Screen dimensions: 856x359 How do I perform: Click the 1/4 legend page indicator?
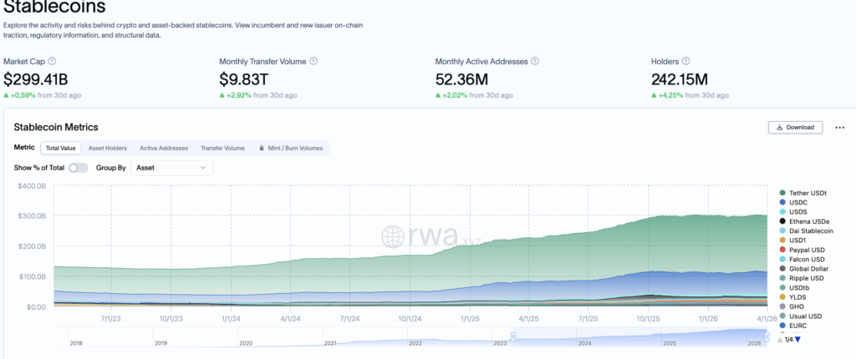[x=789, y=340]
